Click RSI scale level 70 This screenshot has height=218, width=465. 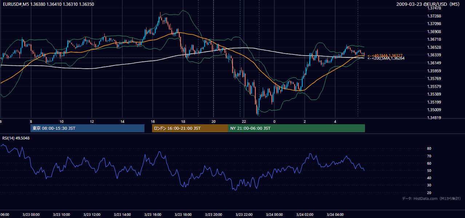pos(429,156)
